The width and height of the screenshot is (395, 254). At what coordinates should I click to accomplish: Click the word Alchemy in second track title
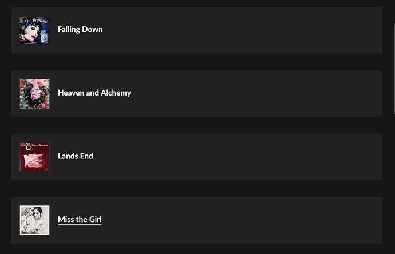pyautogui.click(x=116, y=93)
